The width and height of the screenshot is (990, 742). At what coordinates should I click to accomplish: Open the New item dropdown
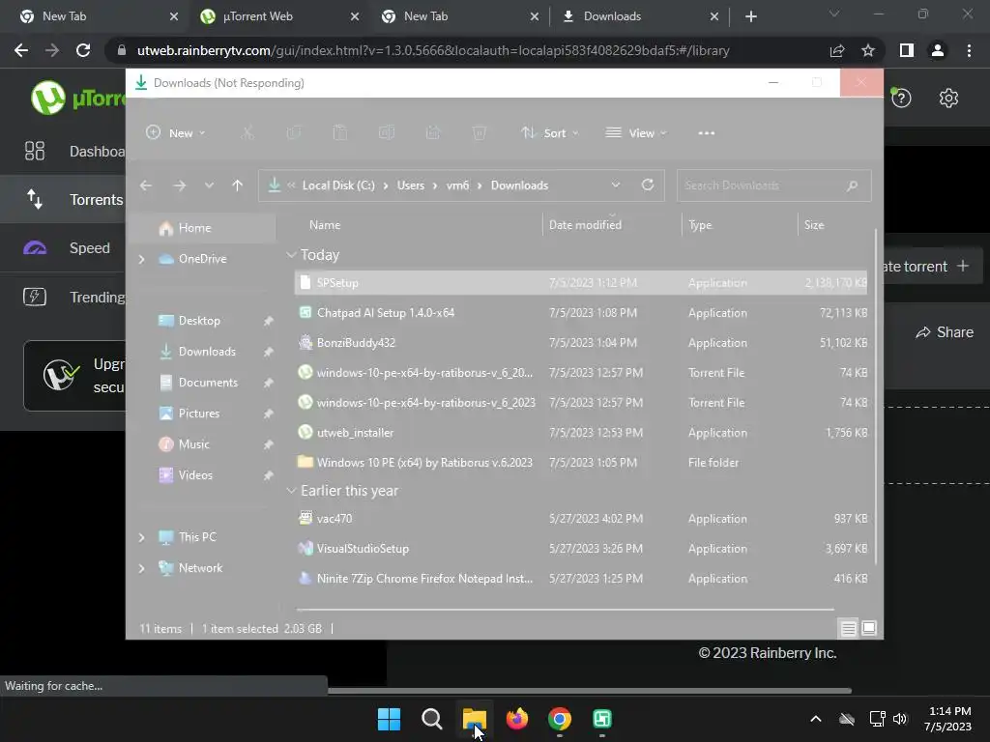176,133
